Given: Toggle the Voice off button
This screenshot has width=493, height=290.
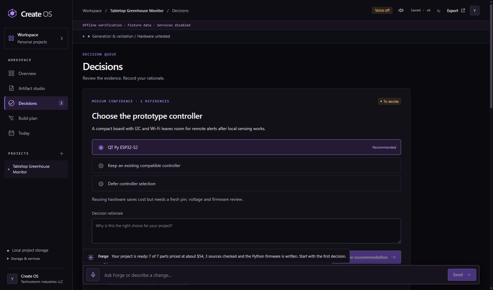Looking at the screenshot, I should [x=382, y=10].
